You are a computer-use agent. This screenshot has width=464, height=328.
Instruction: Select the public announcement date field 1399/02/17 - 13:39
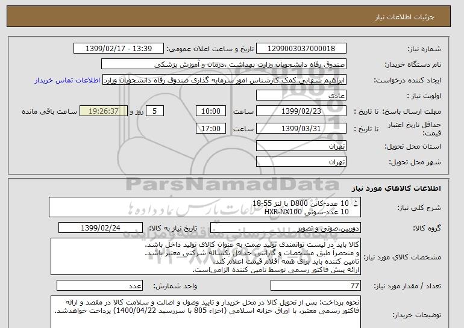[118, 49]
